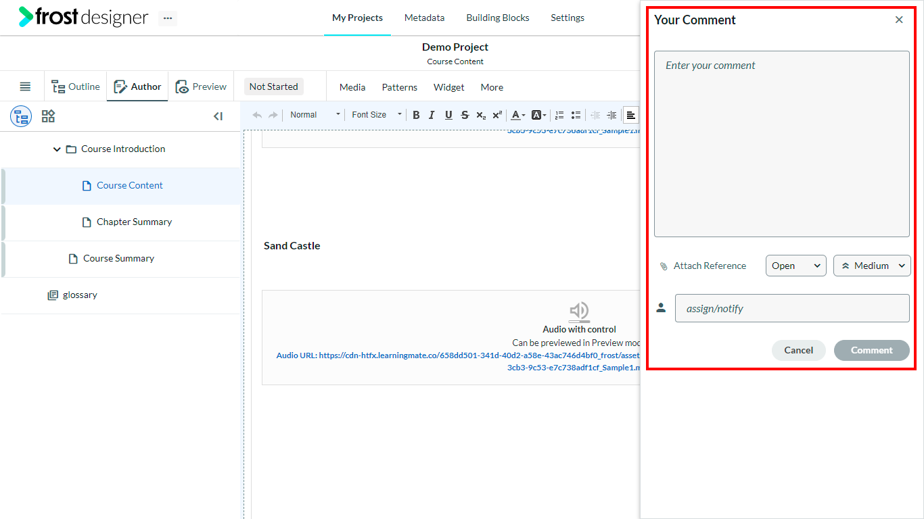Select Course Introduction folder row
The width and height of the screenshot is (924, 519).
coord(120,149)
